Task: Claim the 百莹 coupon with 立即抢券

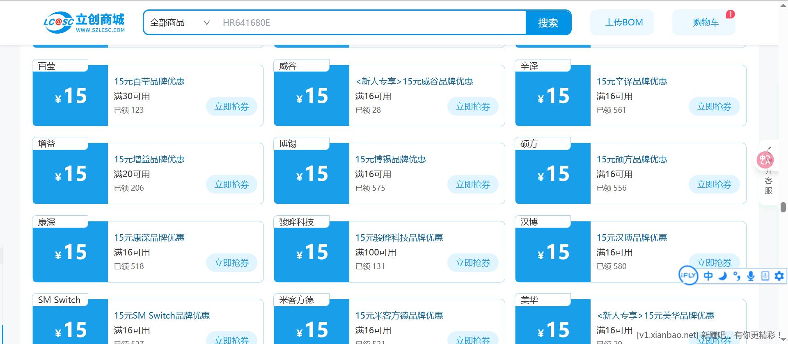Action: pos(231,107)
